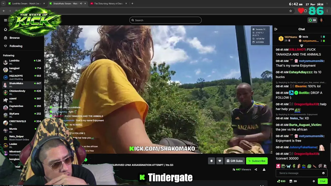Image resolution: width=331 pixels, height=186 pixels.
Task: Report stream with warning triangle icon
Action: 264,169
